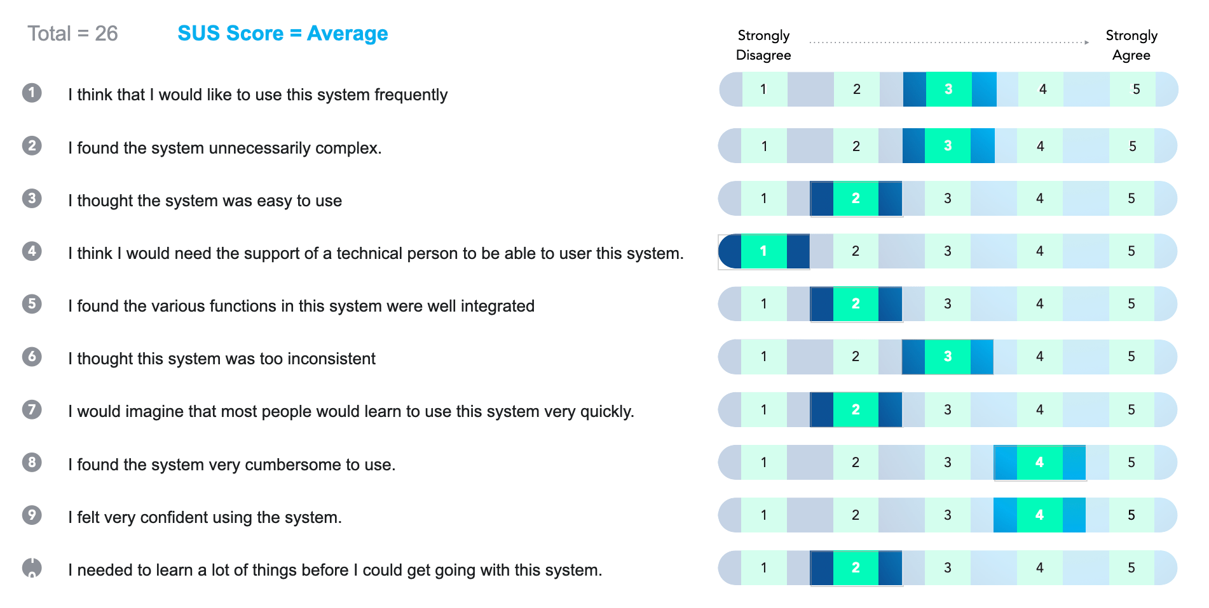Image resolution: width=1209 pixels, height=608 pixels.
Task: Click the number 8 question badge icon
Action: [32, 462]
